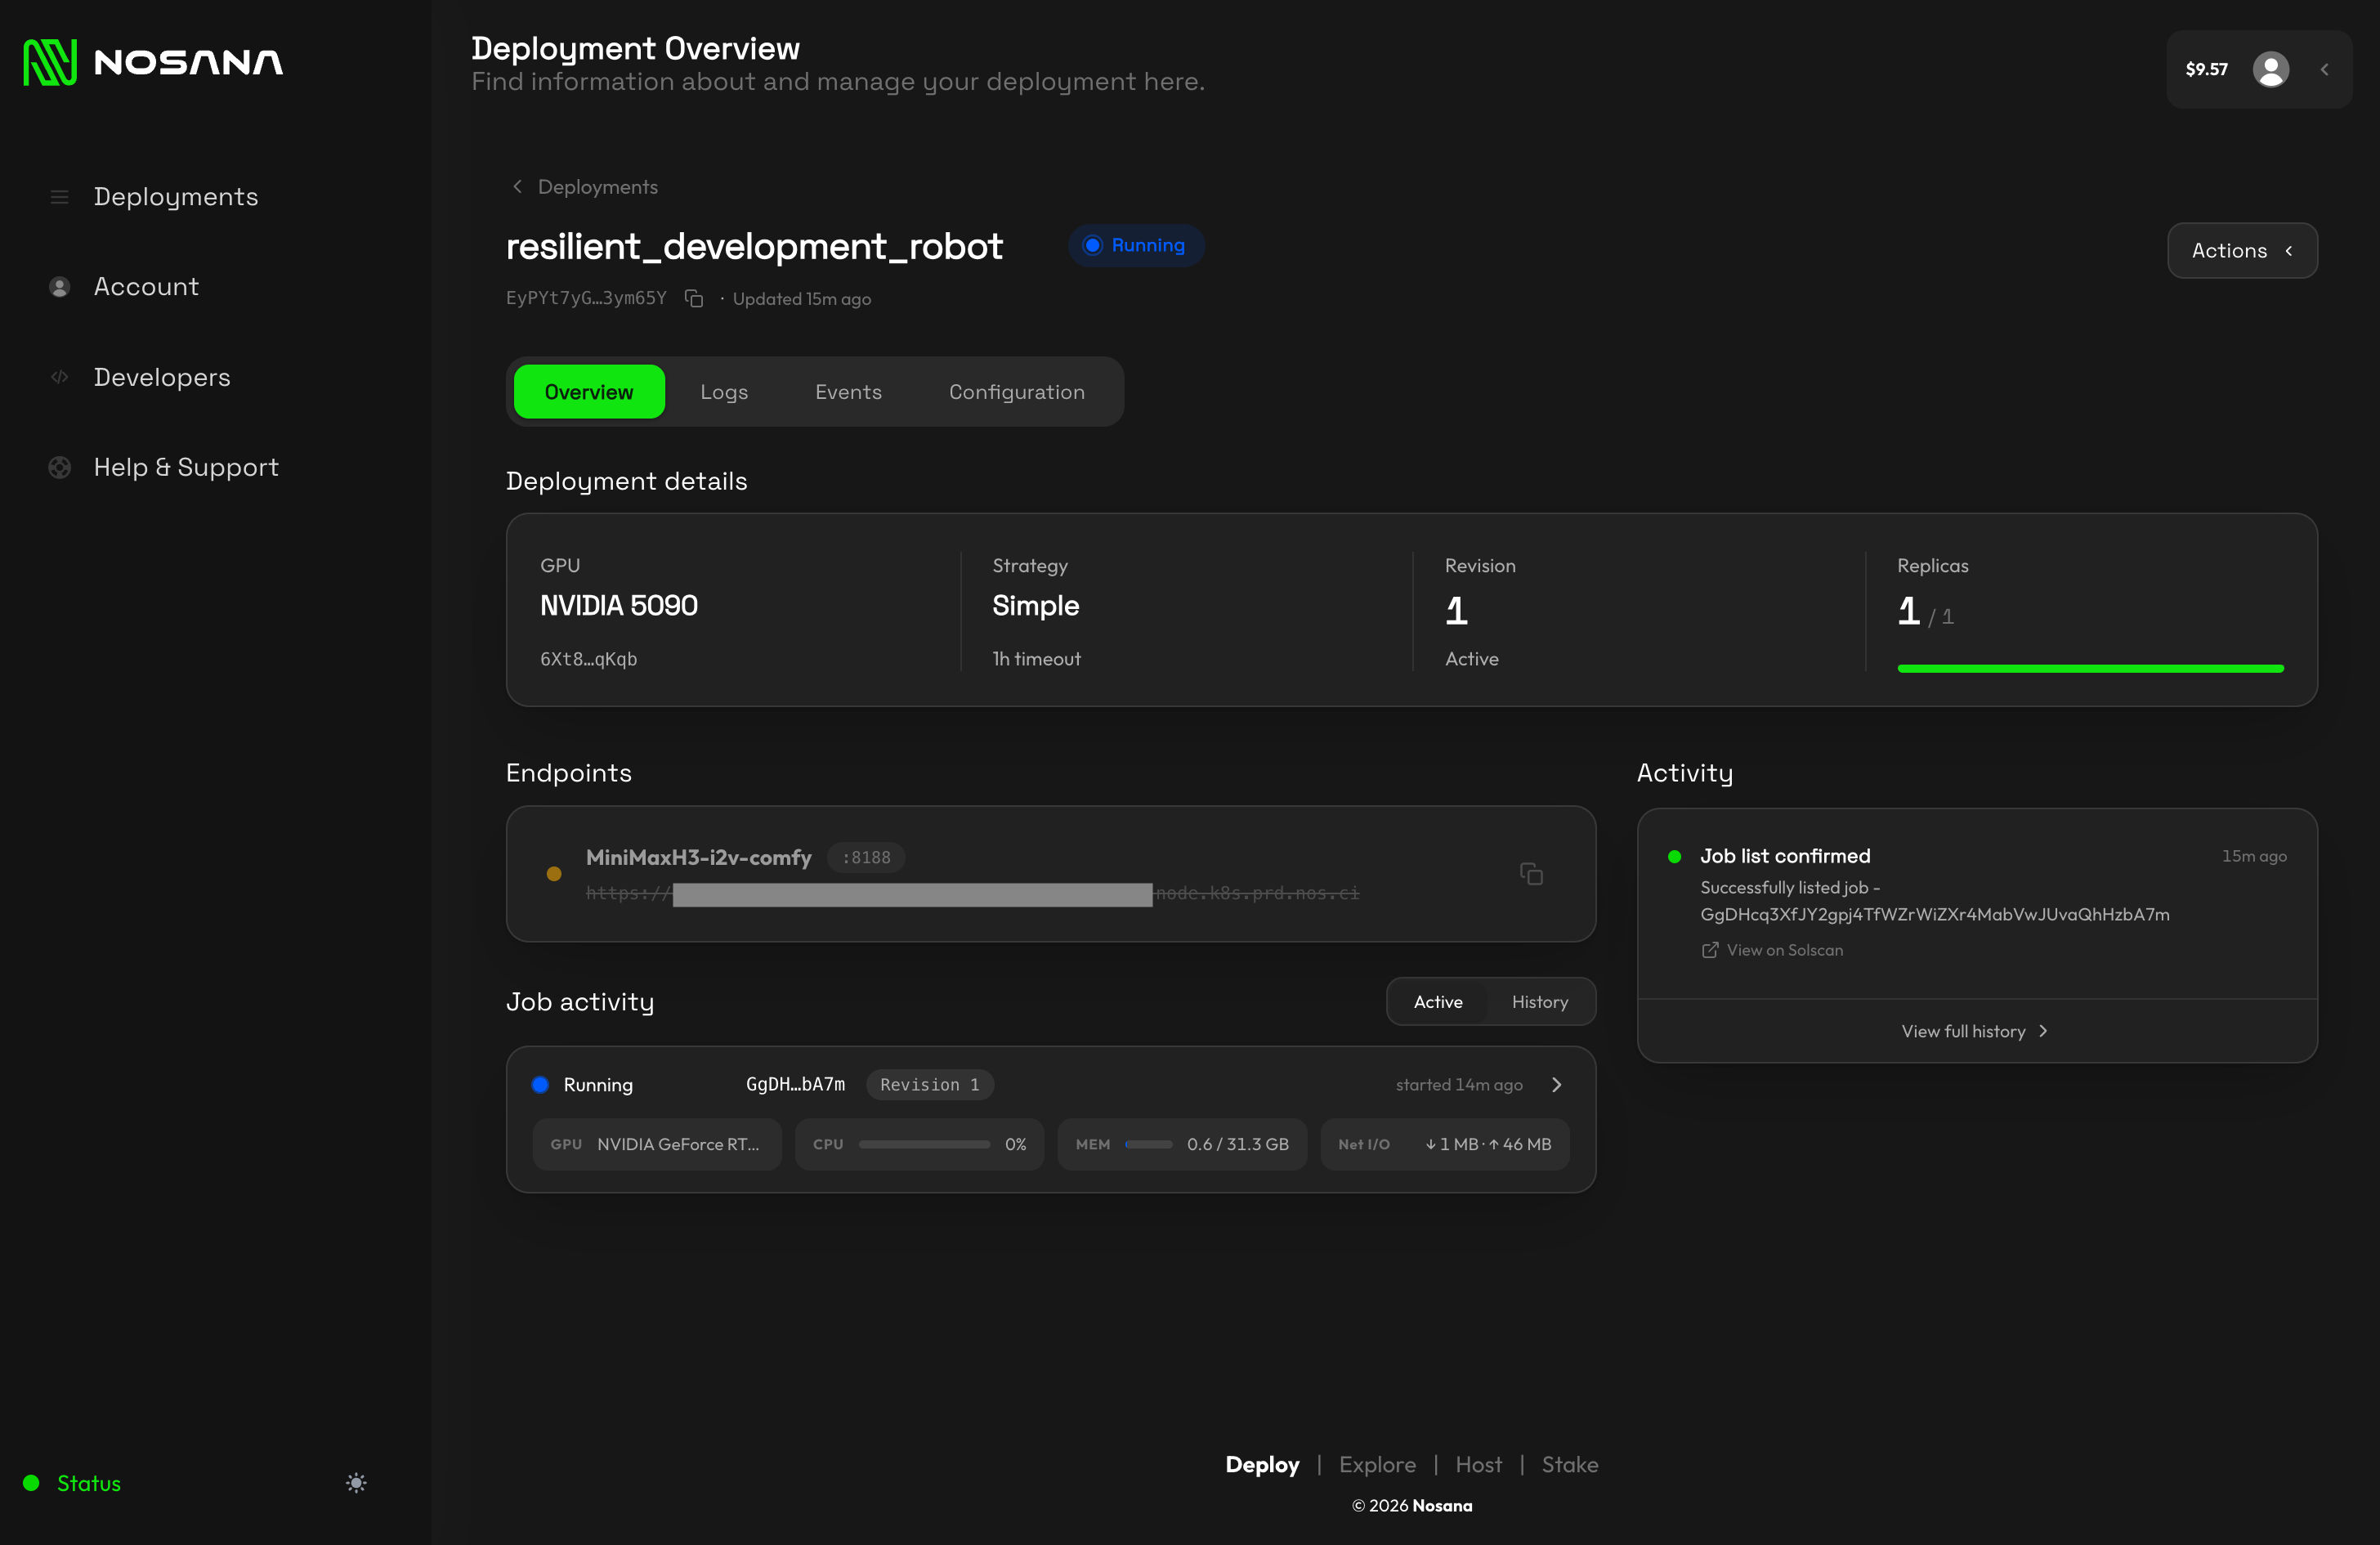
Task: Click the 'Updated 15m ago' text
Action: tap(801, 299)
